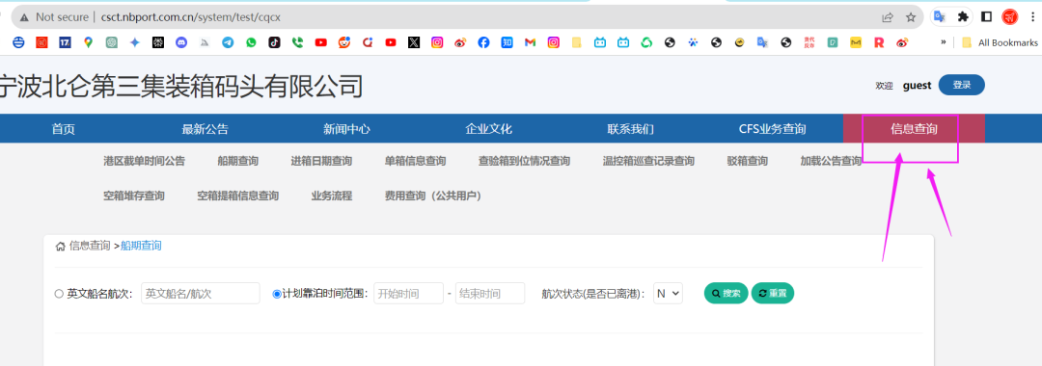Open the 企业文化 menu item
1042x366 pixels.
[x=488, y=129]
